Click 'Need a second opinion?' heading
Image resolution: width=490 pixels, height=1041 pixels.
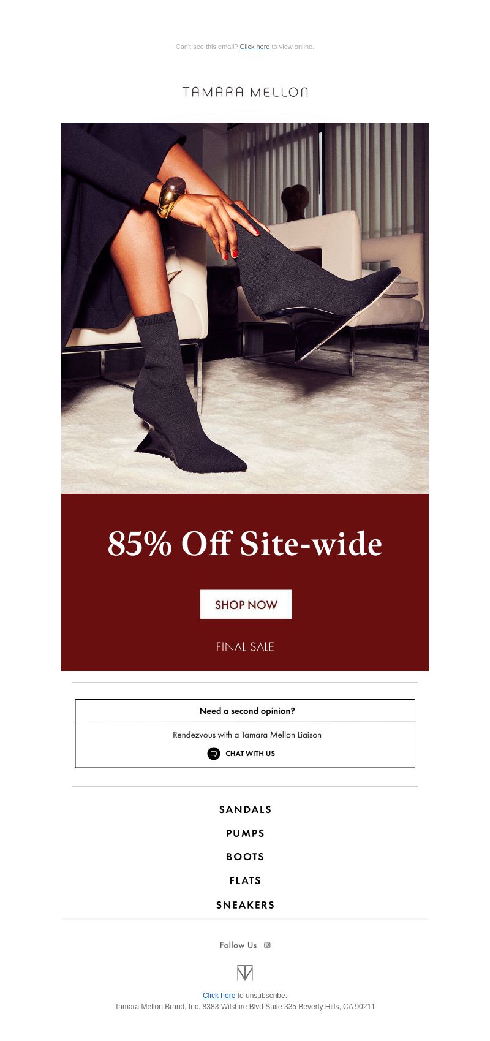point(247,711)
